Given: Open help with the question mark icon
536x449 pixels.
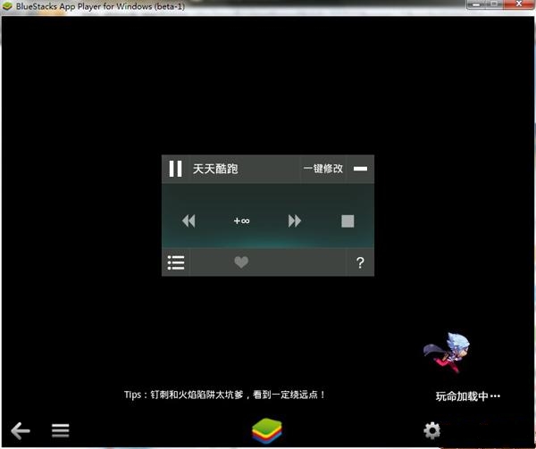Looking at the screenshot, I should click(360, 262).
